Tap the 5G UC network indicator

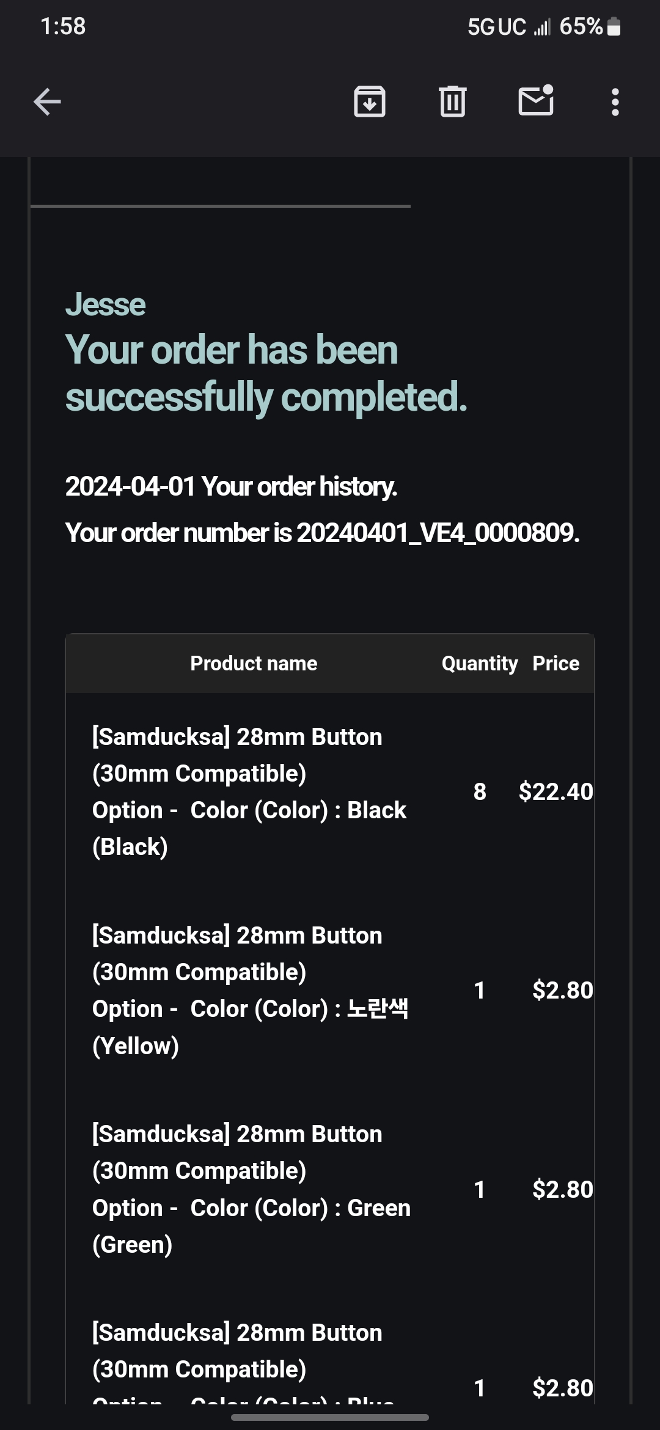pyautogui.click(x=496, y=27)
